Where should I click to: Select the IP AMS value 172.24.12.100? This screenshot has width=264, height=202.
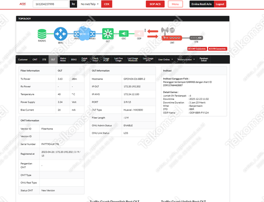tap(131, 94)
